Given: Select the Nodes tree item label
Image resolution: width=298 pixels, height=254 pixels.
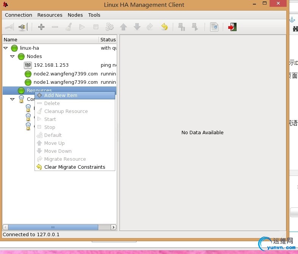Looking at the screenshot, I should [x=34, y=56].
